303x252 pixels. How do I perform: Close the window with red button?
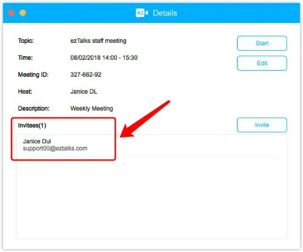pyautogui.click(x=12, y=13)
